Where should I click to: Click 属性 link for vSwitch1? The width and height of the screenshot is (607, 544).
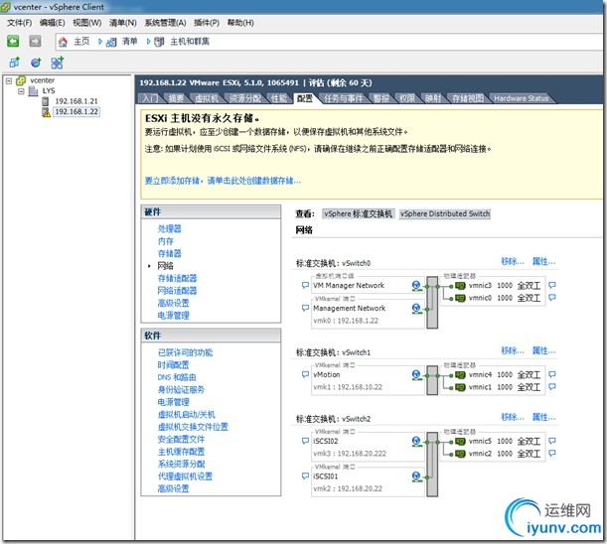(543, 351)
